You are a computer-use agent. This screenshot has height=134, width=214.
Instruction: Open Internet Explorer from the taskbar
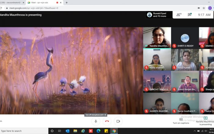point(83,131)
